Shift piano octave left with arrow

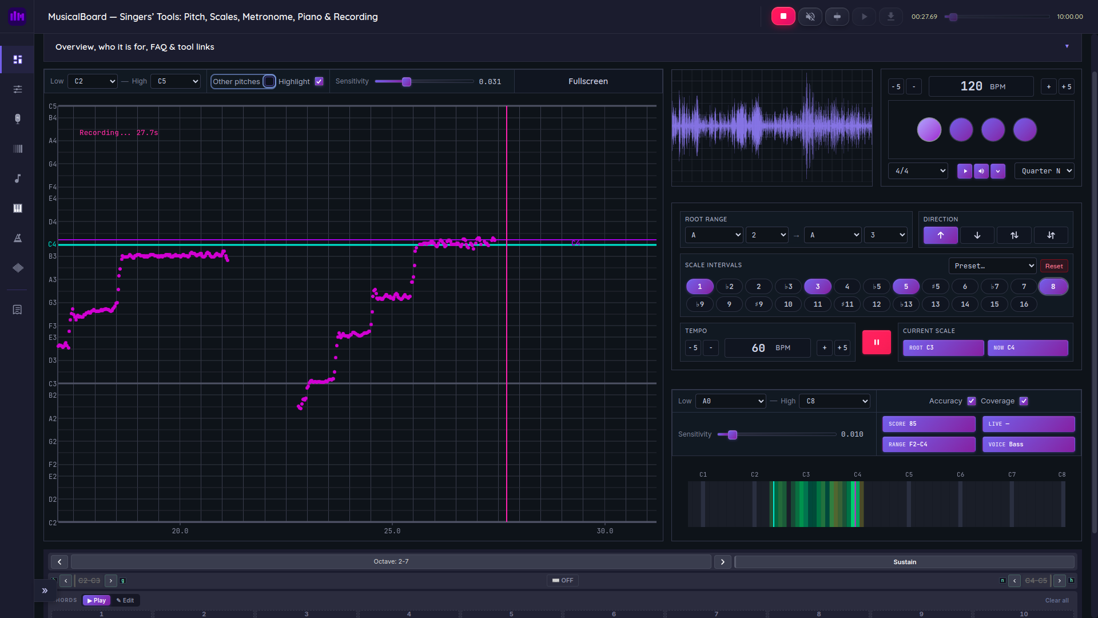(59, 562)
